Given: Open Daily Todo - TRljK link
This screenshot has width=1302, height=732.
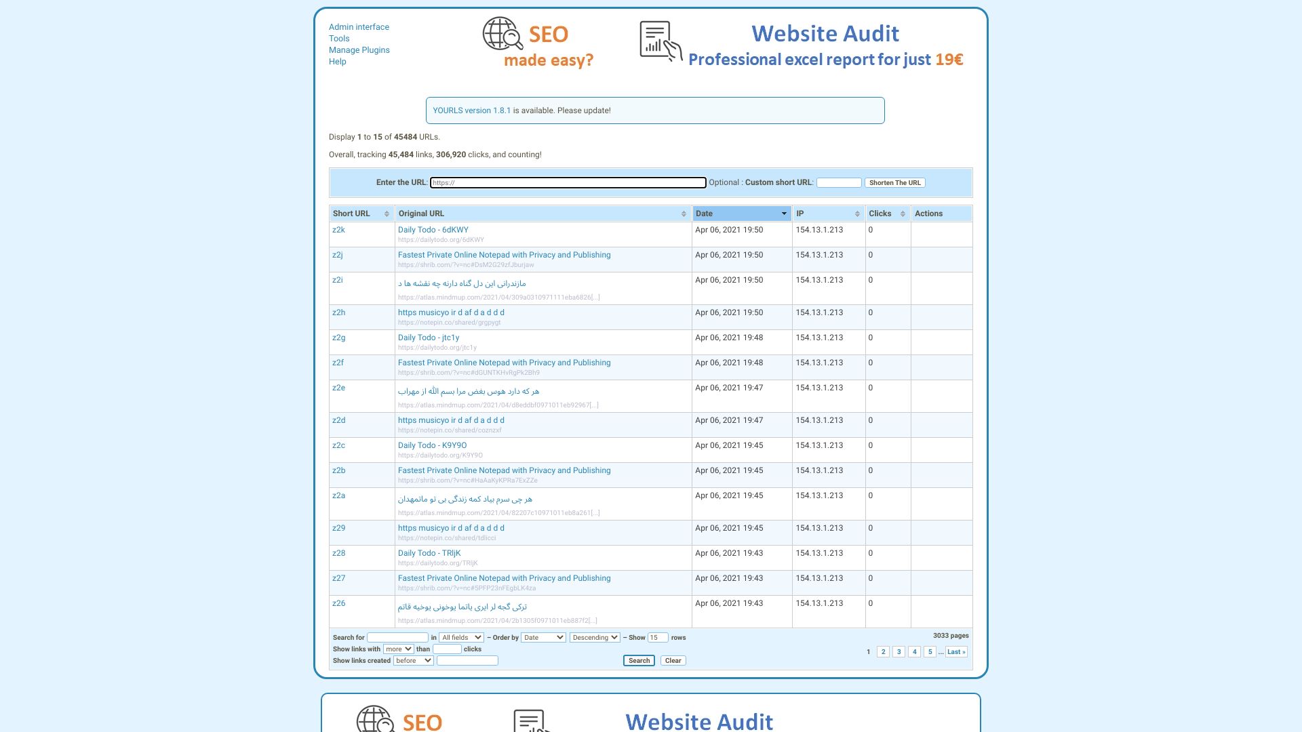Looking at the screenshot, I should click(x=429, y=554).
